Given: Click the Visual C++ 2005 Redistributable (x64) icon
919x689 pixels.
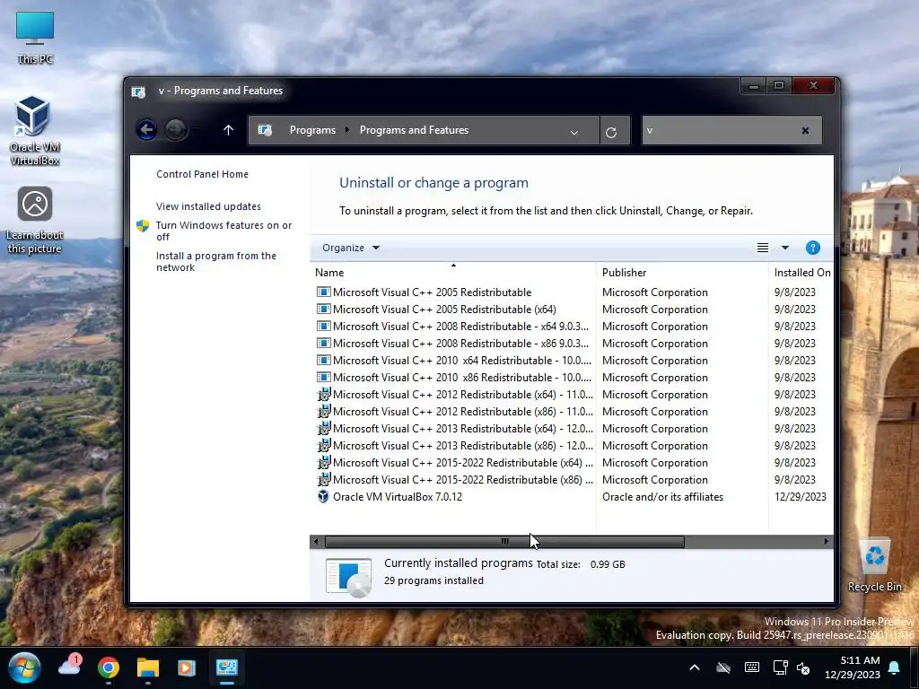Looking at the screenshot, I should point(323,309).
